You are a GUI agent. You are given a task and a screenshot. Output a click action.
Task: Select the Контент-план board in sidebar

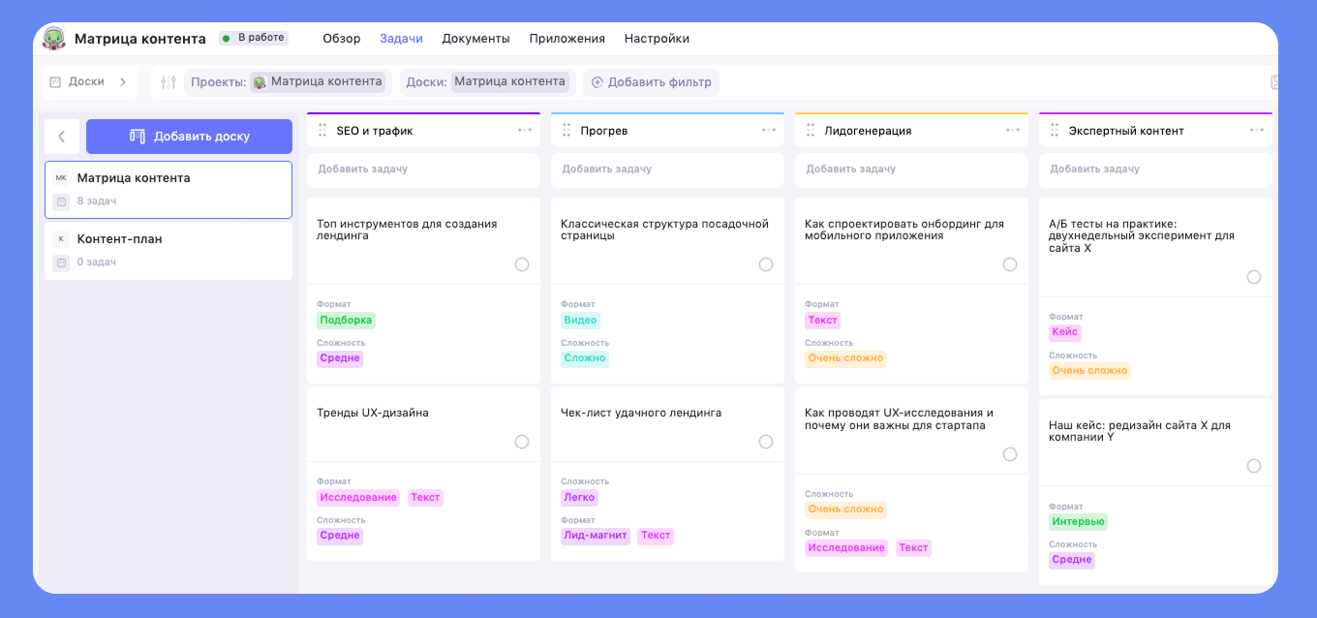pyautogui.click(x=168, y=251)
